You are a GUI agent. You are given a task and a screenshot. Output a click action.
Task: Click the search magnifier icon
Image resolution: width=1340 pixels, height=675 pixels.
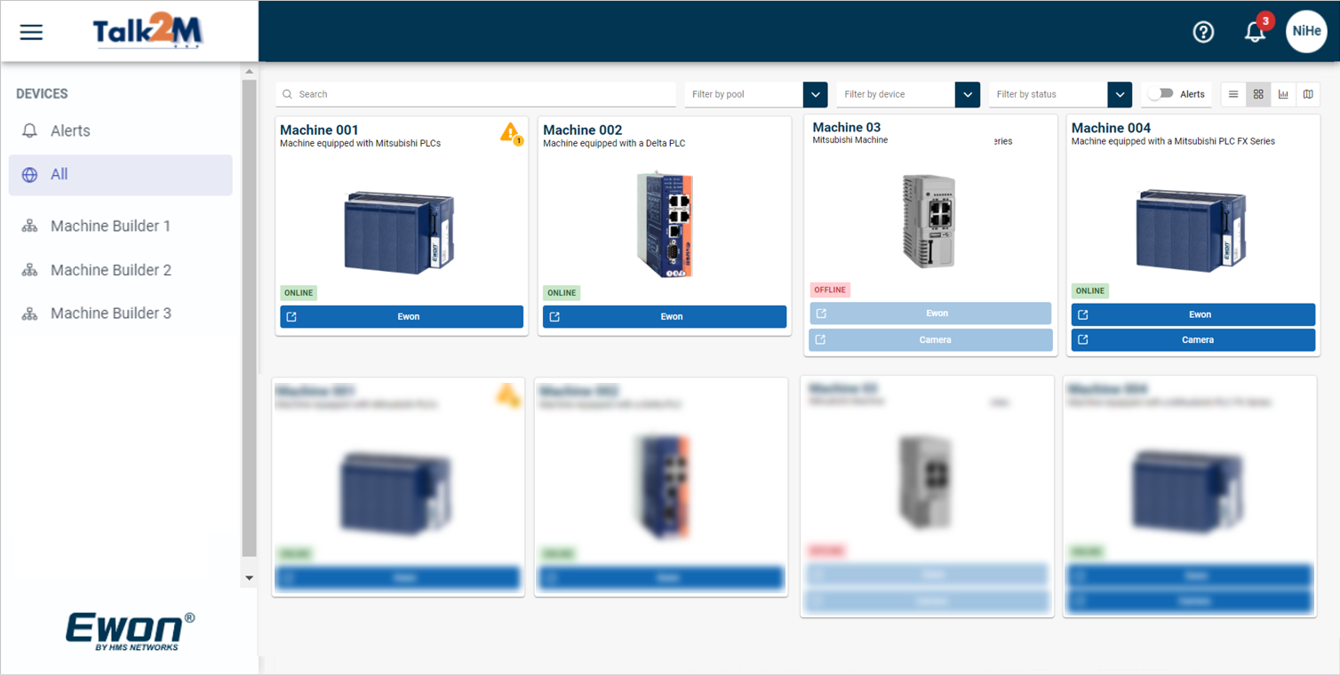point(287,94)
